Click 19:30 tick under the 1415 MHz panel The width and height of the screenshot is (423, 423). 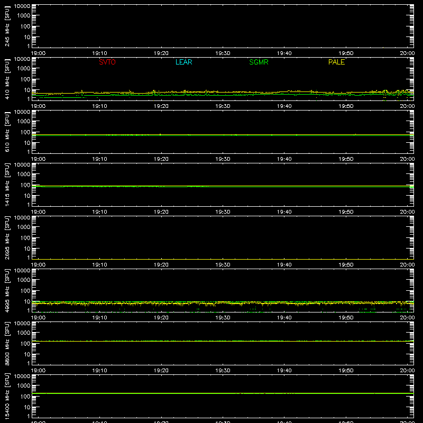pyautogui.click(x=223, y=212)
